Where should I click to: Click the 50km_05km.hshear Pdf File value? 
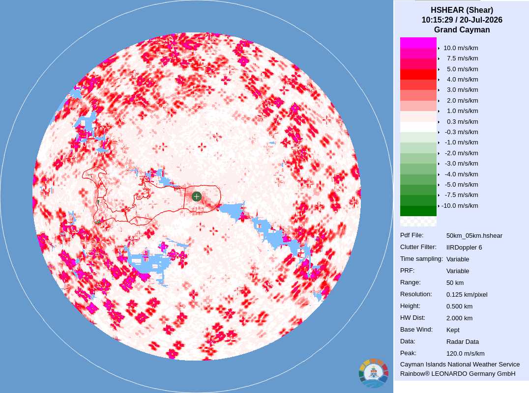point(474,236)
